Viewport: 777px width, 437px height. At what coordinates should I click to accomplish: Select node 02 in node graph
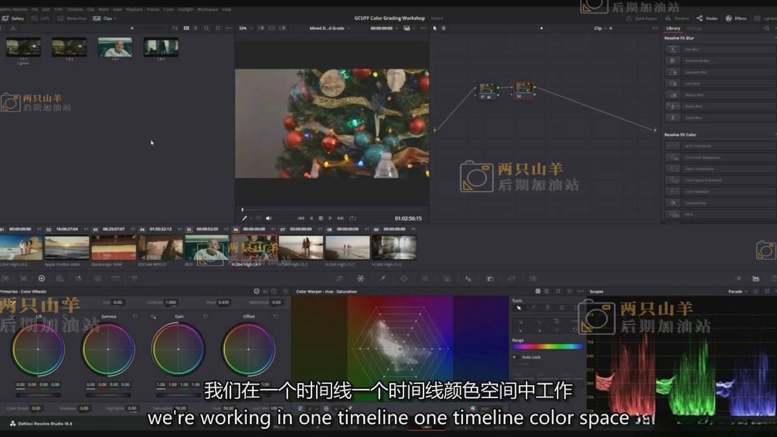(x=523, y=89)
